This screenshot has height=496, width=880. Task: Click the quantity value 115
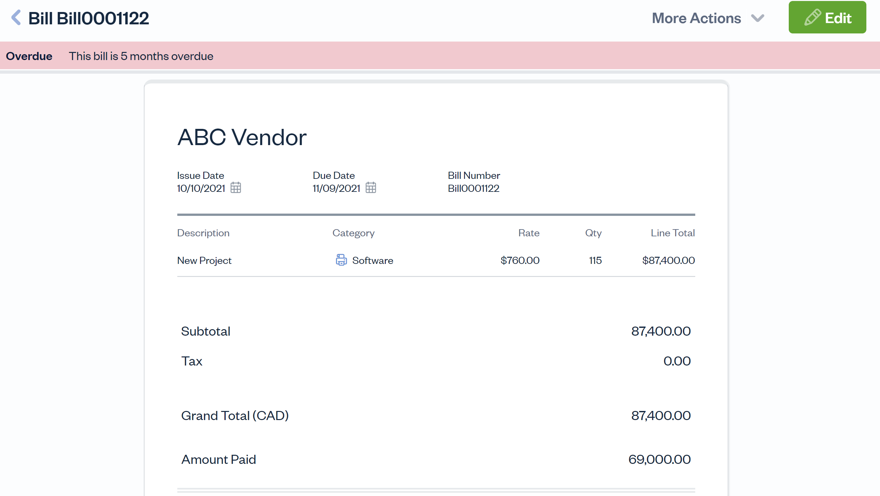(x=595, y=260)
